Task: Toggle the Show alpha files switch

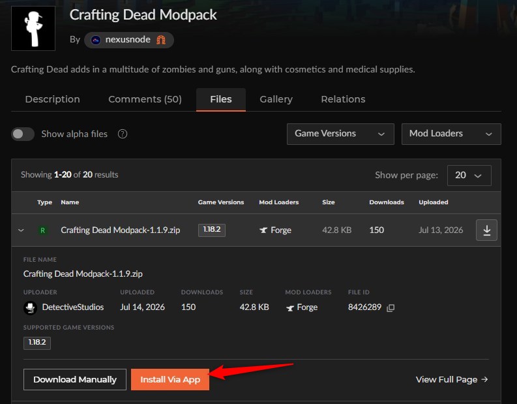Action: coord(23,134)
